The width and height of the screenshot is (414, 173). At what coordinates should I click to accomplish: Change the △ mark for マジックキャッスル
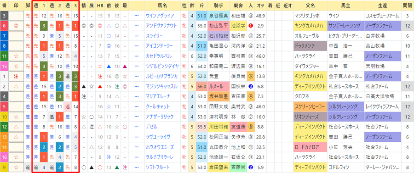17,86
